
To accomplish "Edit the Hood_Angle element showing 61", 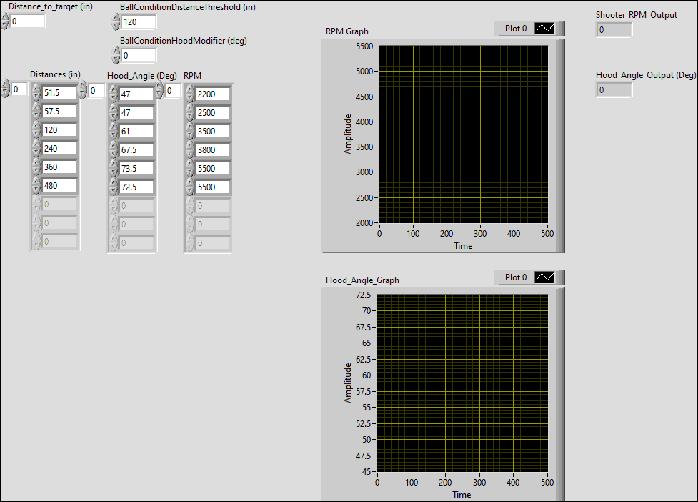I will [136, 131].
